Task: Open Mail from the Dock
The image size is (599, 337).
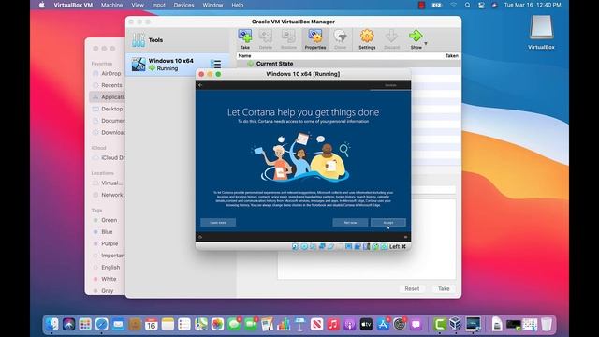Action: pyautogui.click(x=119, y=325)
